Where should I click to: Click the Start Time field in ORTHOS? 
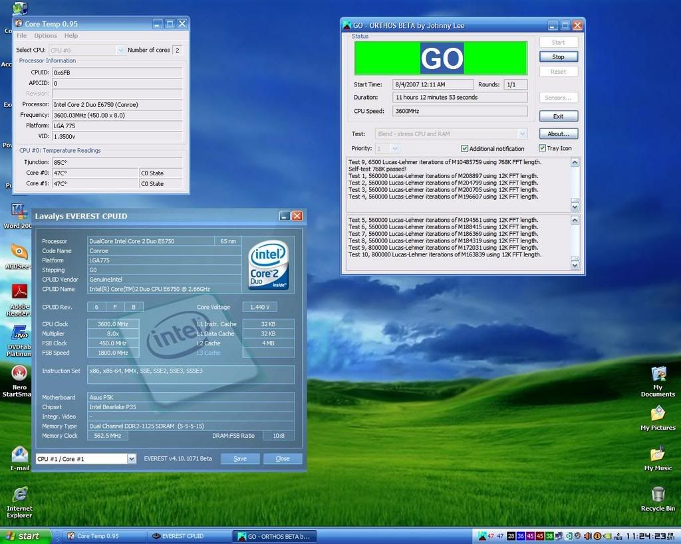tap(433, 84)
